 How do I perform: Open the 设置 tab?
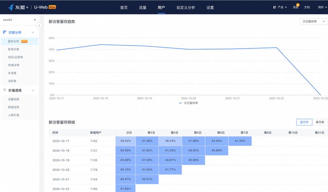point(210,8)
